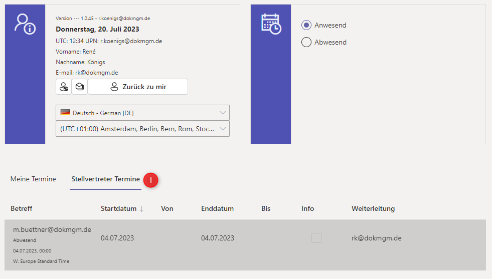492x279 pixels.
Task: Click the Zurück zu mir button
Action: point(138,87)
